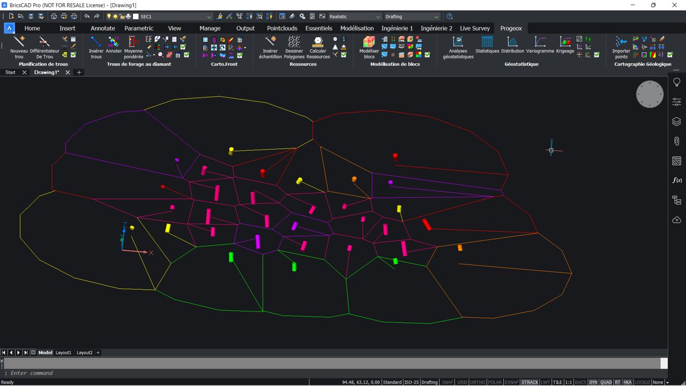Screen dimensions: 686x386
Task: Switch to the Layout1 tab
Action: (x=63, y=352)
